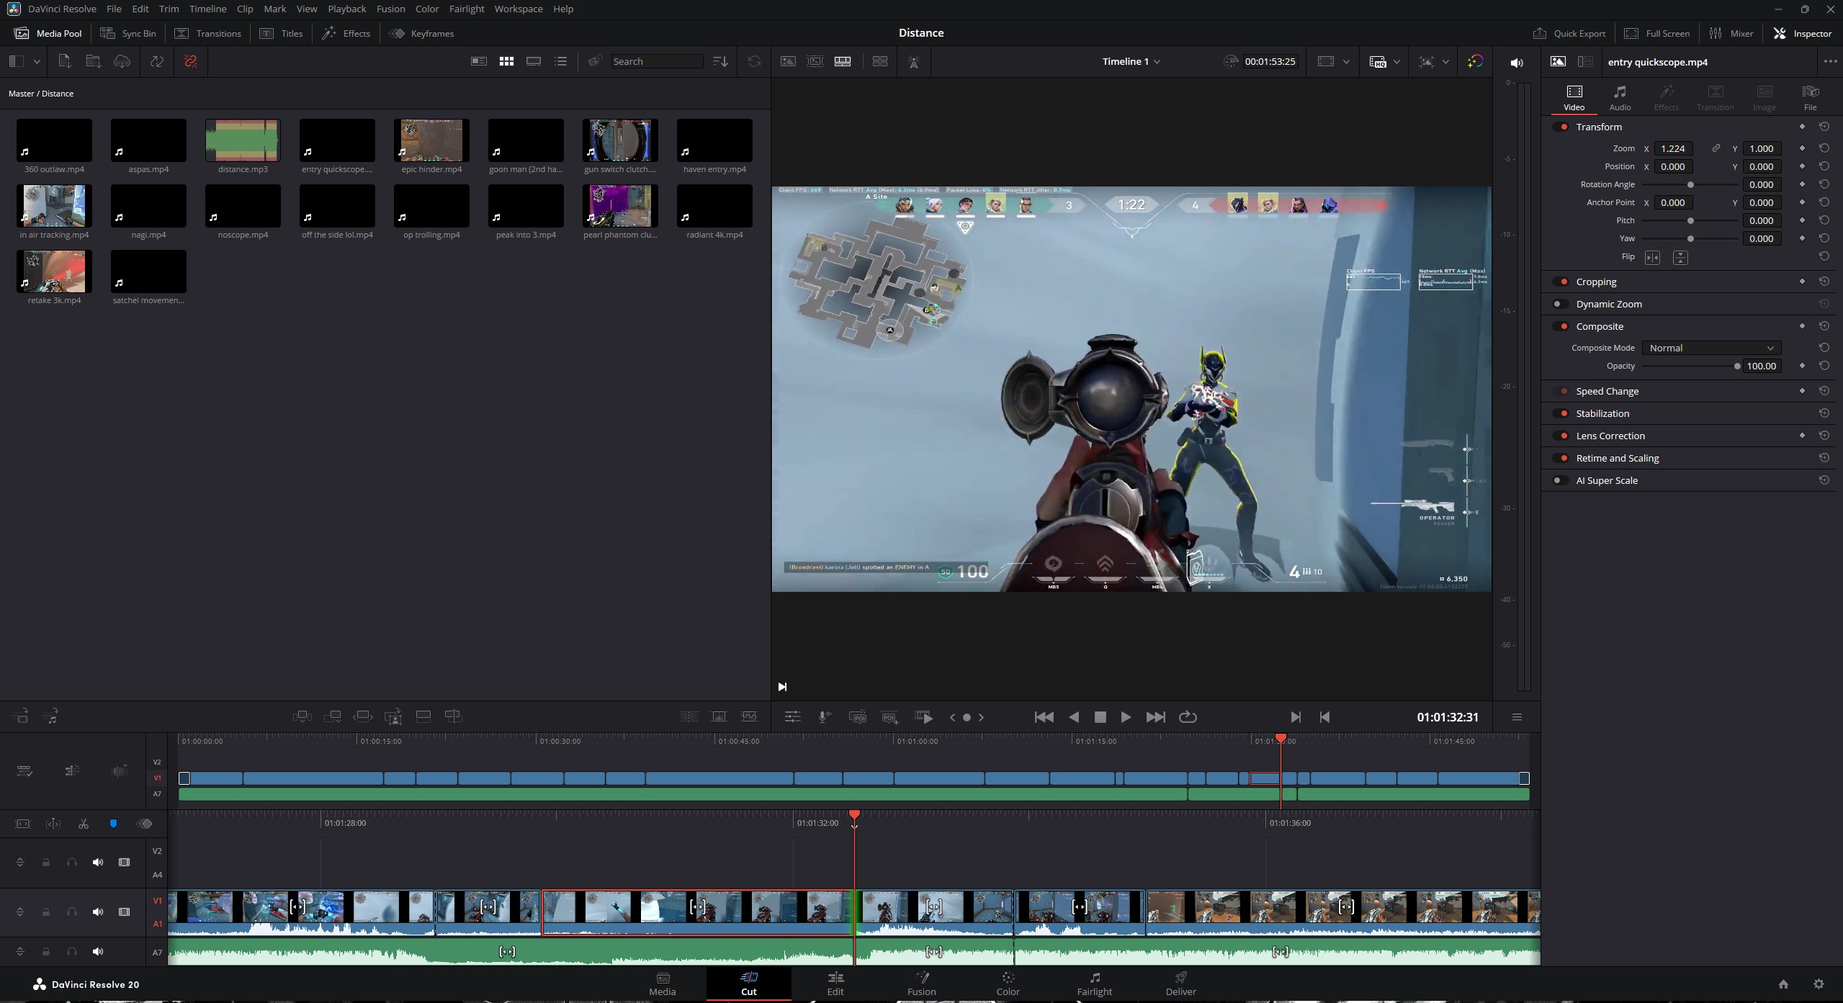Select the retake 3k.mp4 thumbnail

pyautogui.click(x=54, y=271)
